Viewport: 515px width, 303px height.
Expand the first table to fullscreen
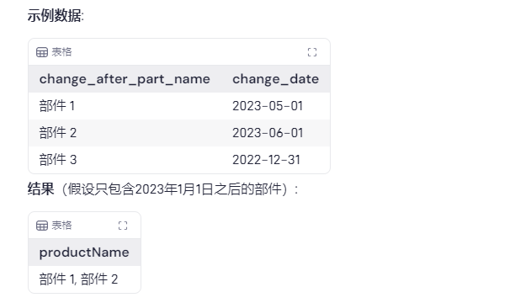(312, 52)
